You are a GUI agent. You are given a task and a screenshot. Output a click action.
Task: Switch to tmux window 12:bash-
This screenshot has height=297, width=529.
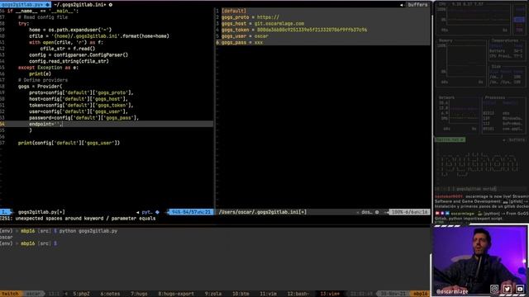(298, 294)
